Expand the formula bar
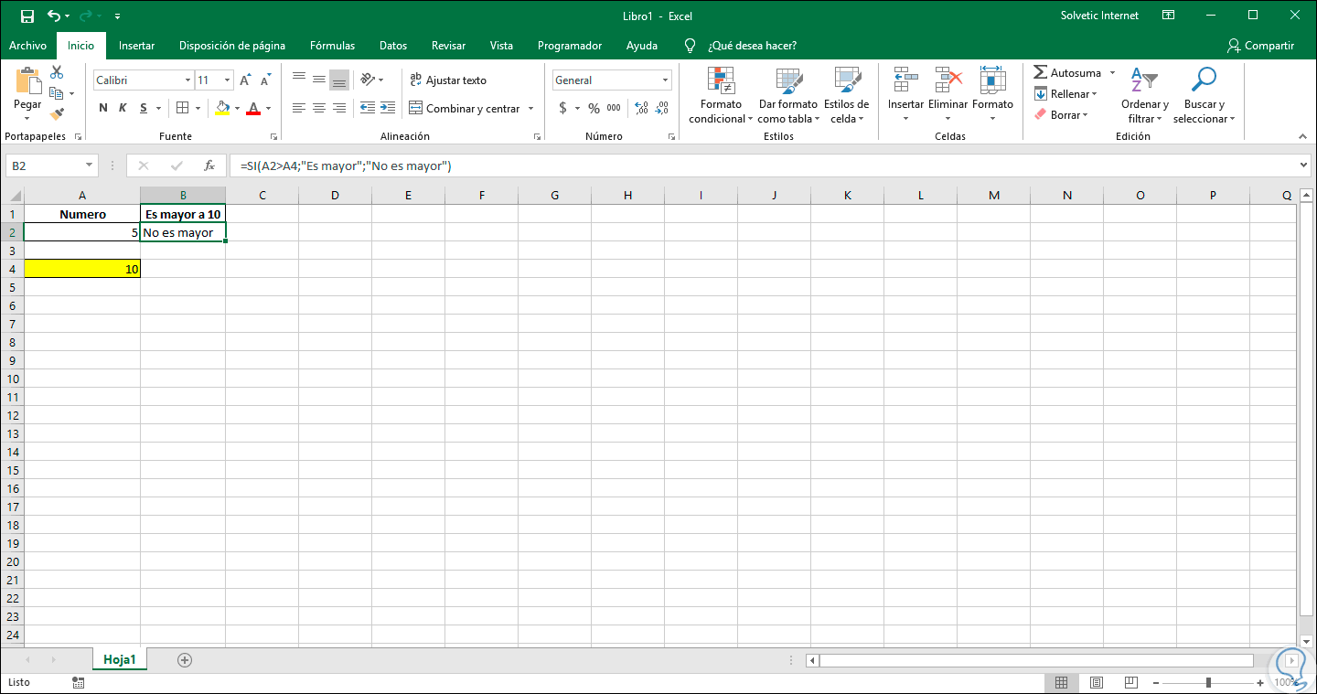Viewport: 1317px width, 694px height. [x=1303, y=165]
